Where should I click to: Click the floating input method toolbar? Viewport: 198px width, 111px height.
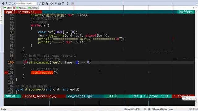tap(189, 99)
